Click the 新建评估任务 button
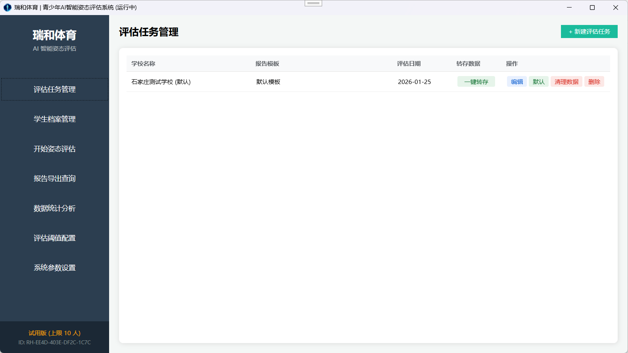Screen dimensions: 628x353 point(589,32)
